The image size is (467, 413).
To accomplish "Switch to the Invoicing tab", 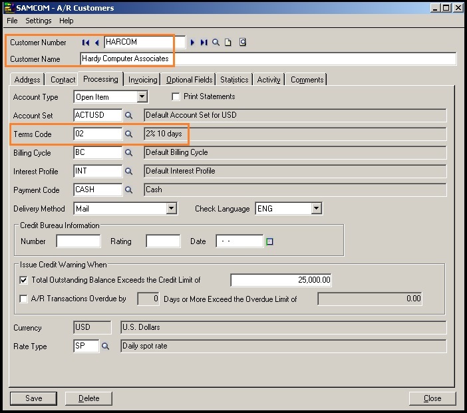I will pyautogui.click(x=142, y=80).
